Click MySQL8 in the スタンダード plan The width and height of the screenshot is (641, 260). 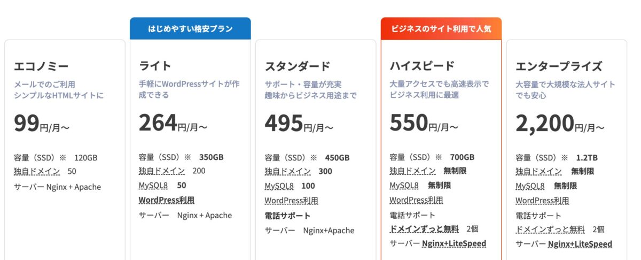coord(279,186)
